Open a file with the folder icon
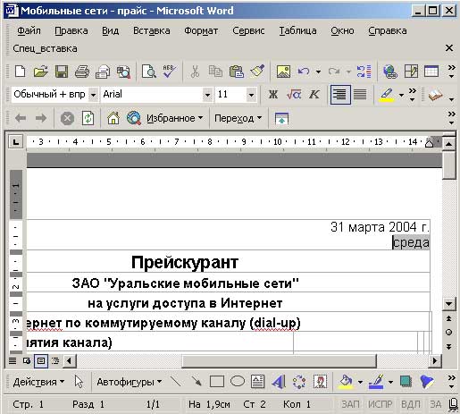This screenshot has width=460, height=414. click(40, 72)
